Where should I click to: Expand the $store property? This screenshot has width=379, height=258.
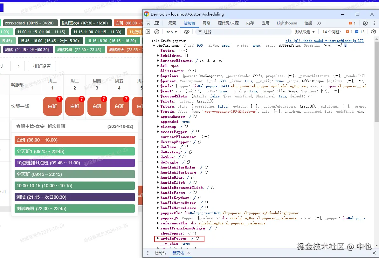point(158,106)
